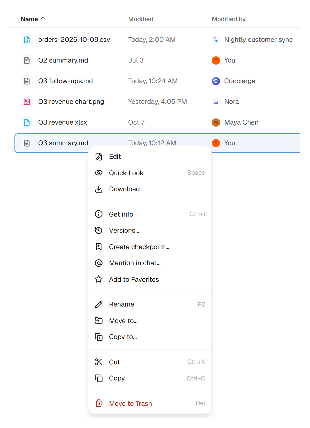Sort by the Modified column header

(x=141, y=19)
